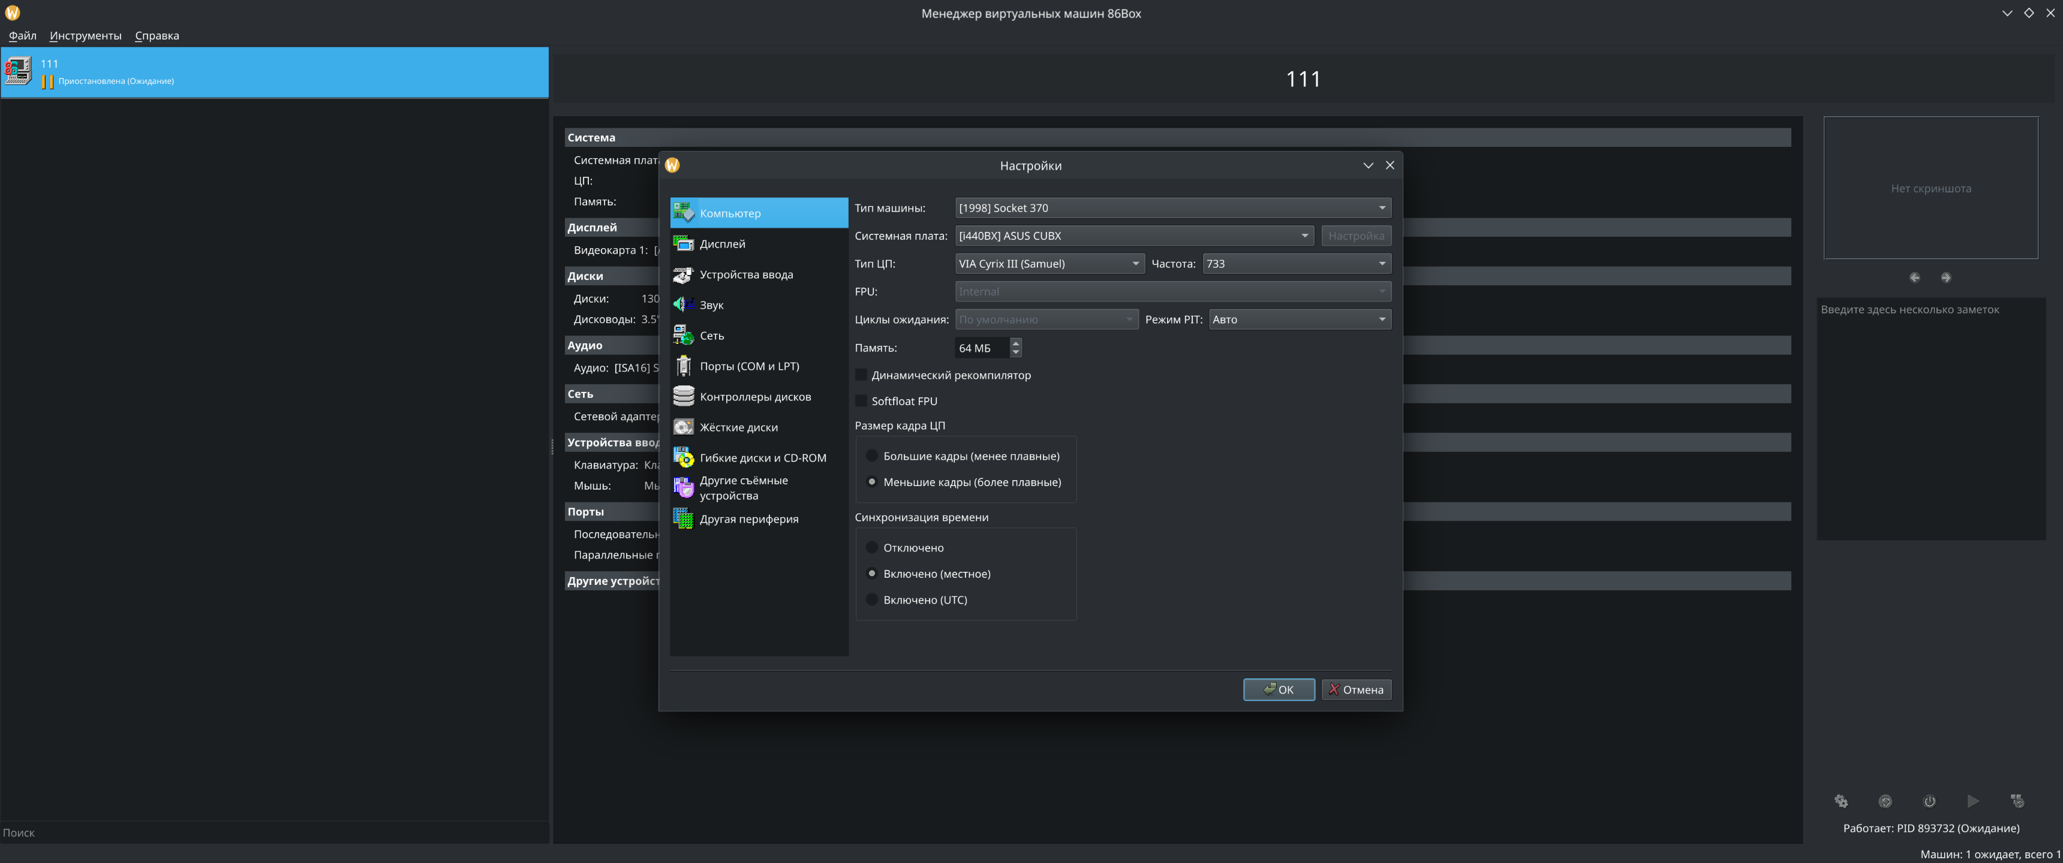Expand the machine type dropdown
Viewport: 2063px width, 863px height.
pos(1172,207)
